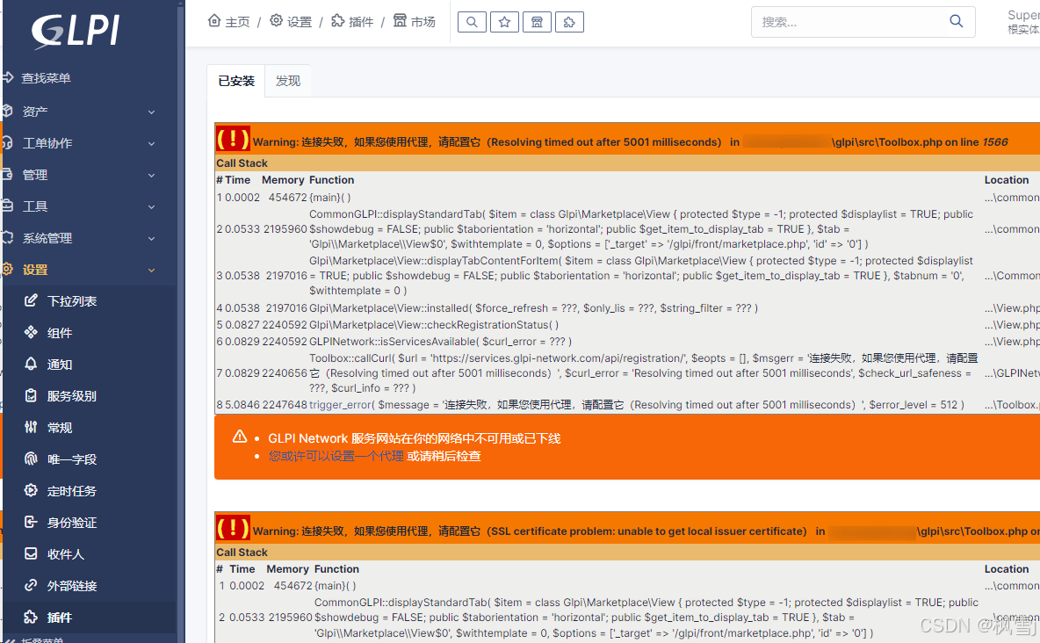Expand the 资产 menu chevron
The image size is (1040, 643).
[151, 112]
